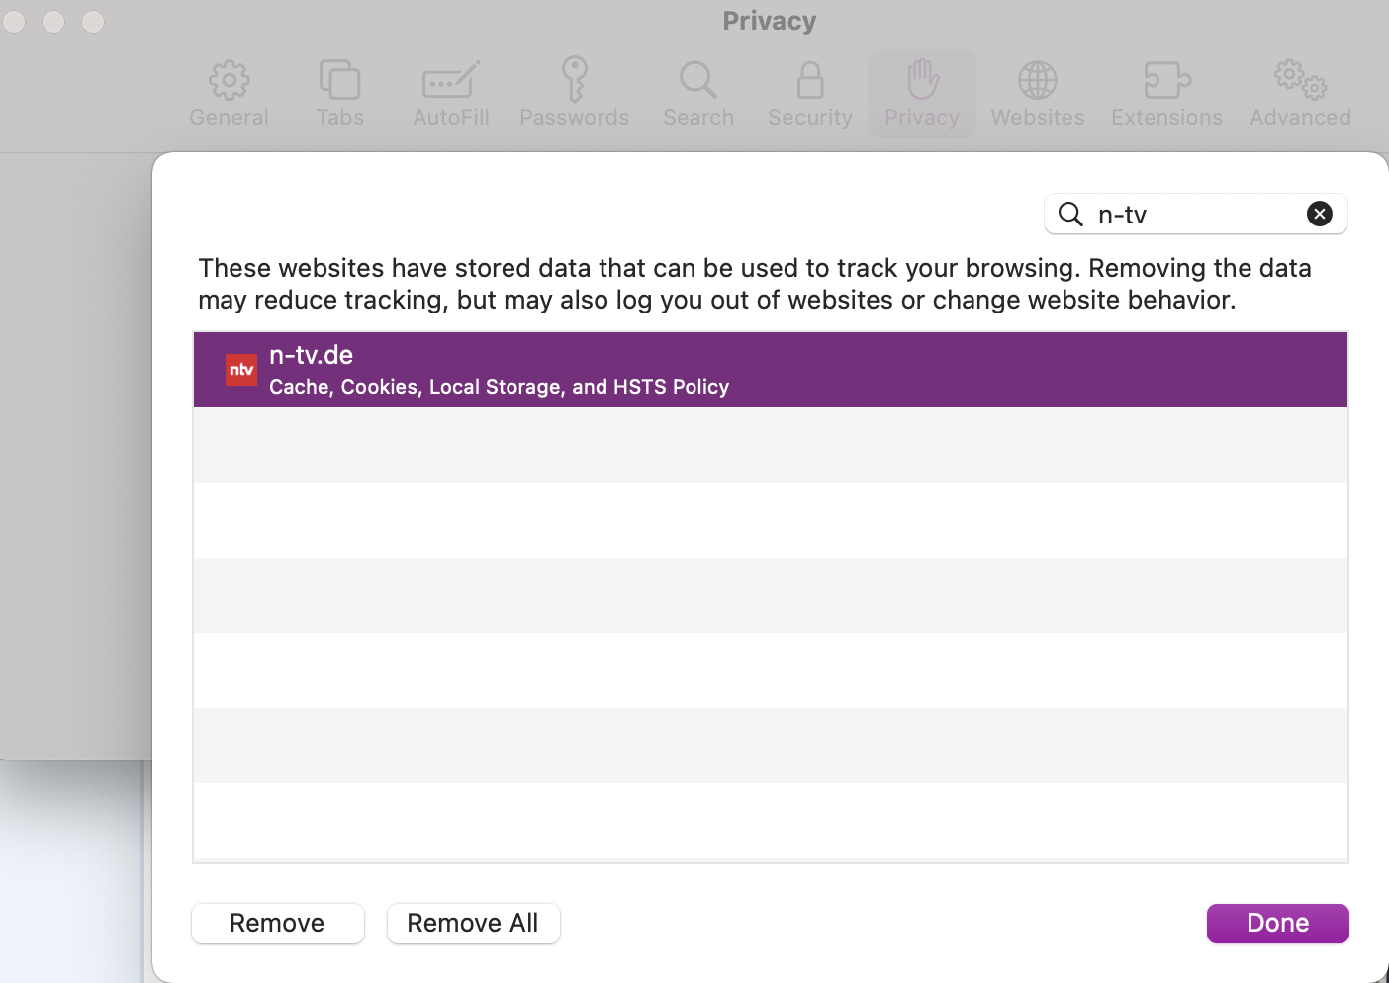Open the Advanced gears pane

pyautogui.click(x=1300, y=94)
